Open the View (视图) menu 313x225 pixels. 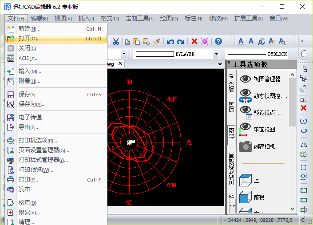coord(63,19)
